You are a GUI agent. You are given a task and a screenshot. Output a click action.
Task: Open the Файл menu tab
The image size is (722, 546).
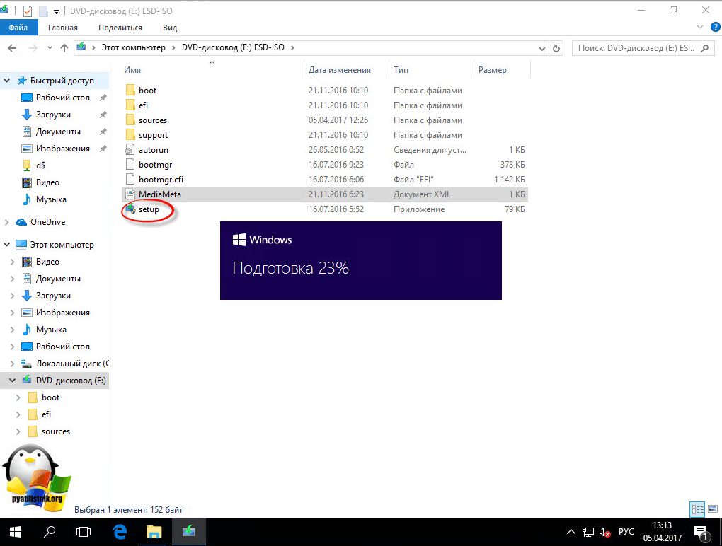coord(18,28)
